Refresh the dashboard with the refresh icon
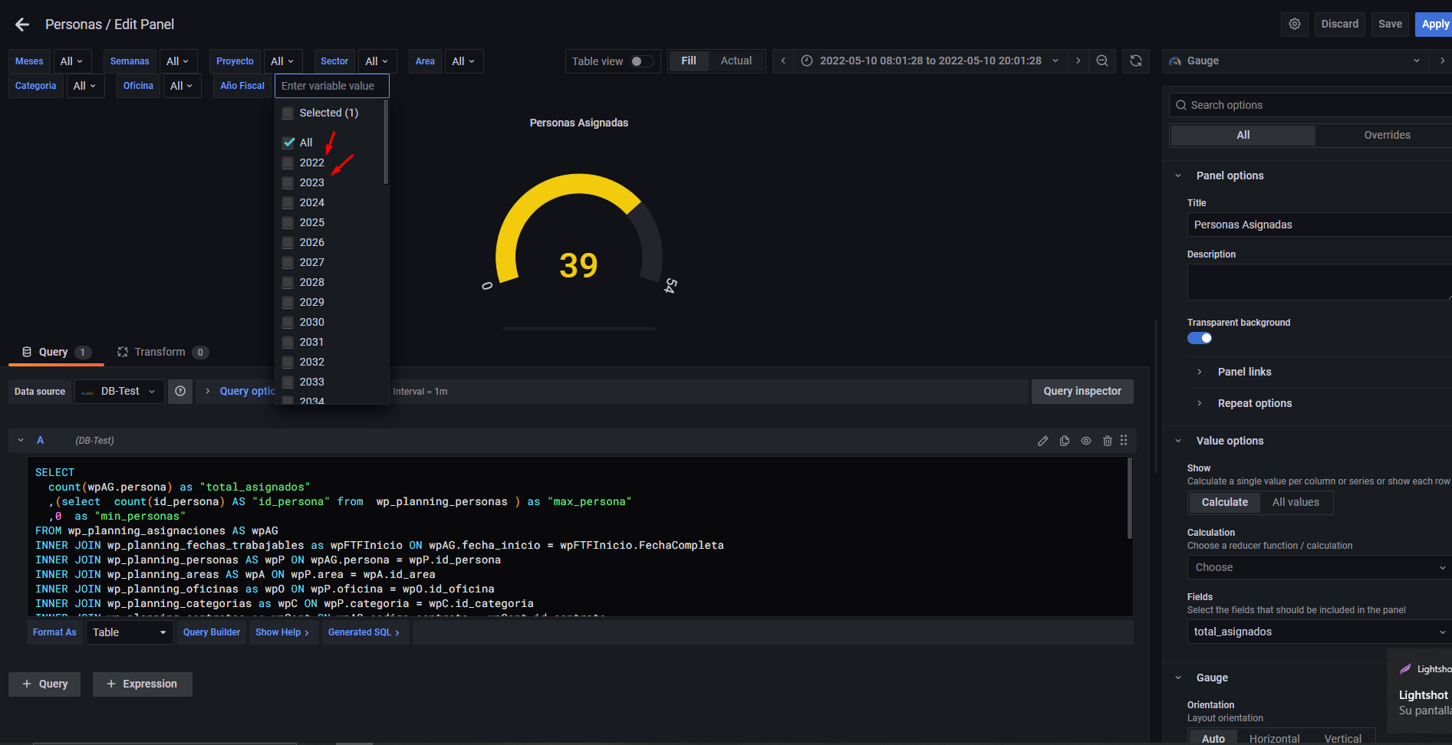Image resolution: width=1452 pixels, height=745 pixels. coord(1135,61)
